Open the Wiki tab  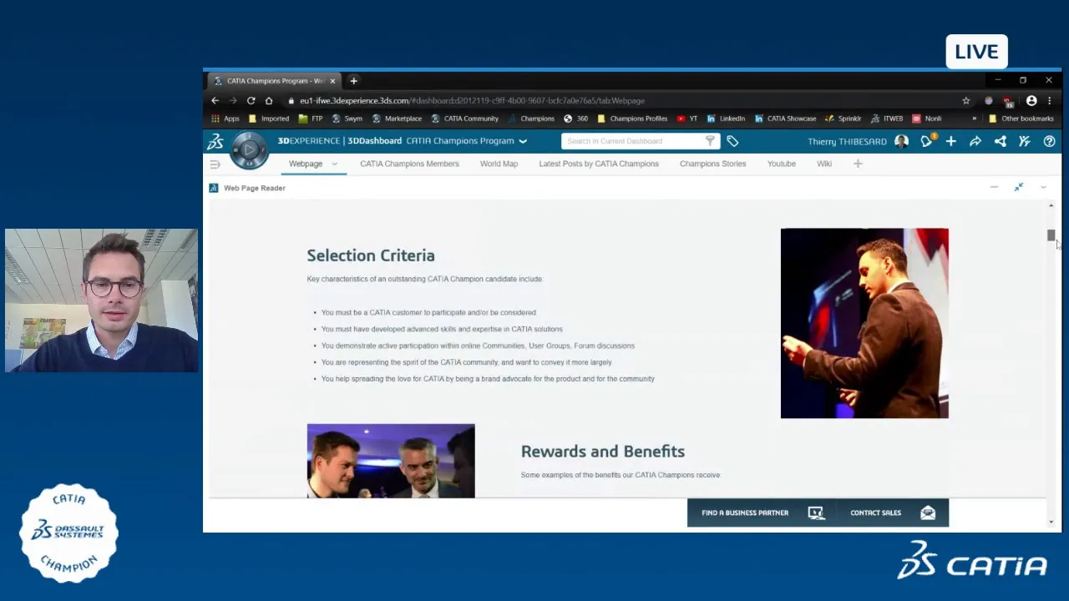[824, 164]
